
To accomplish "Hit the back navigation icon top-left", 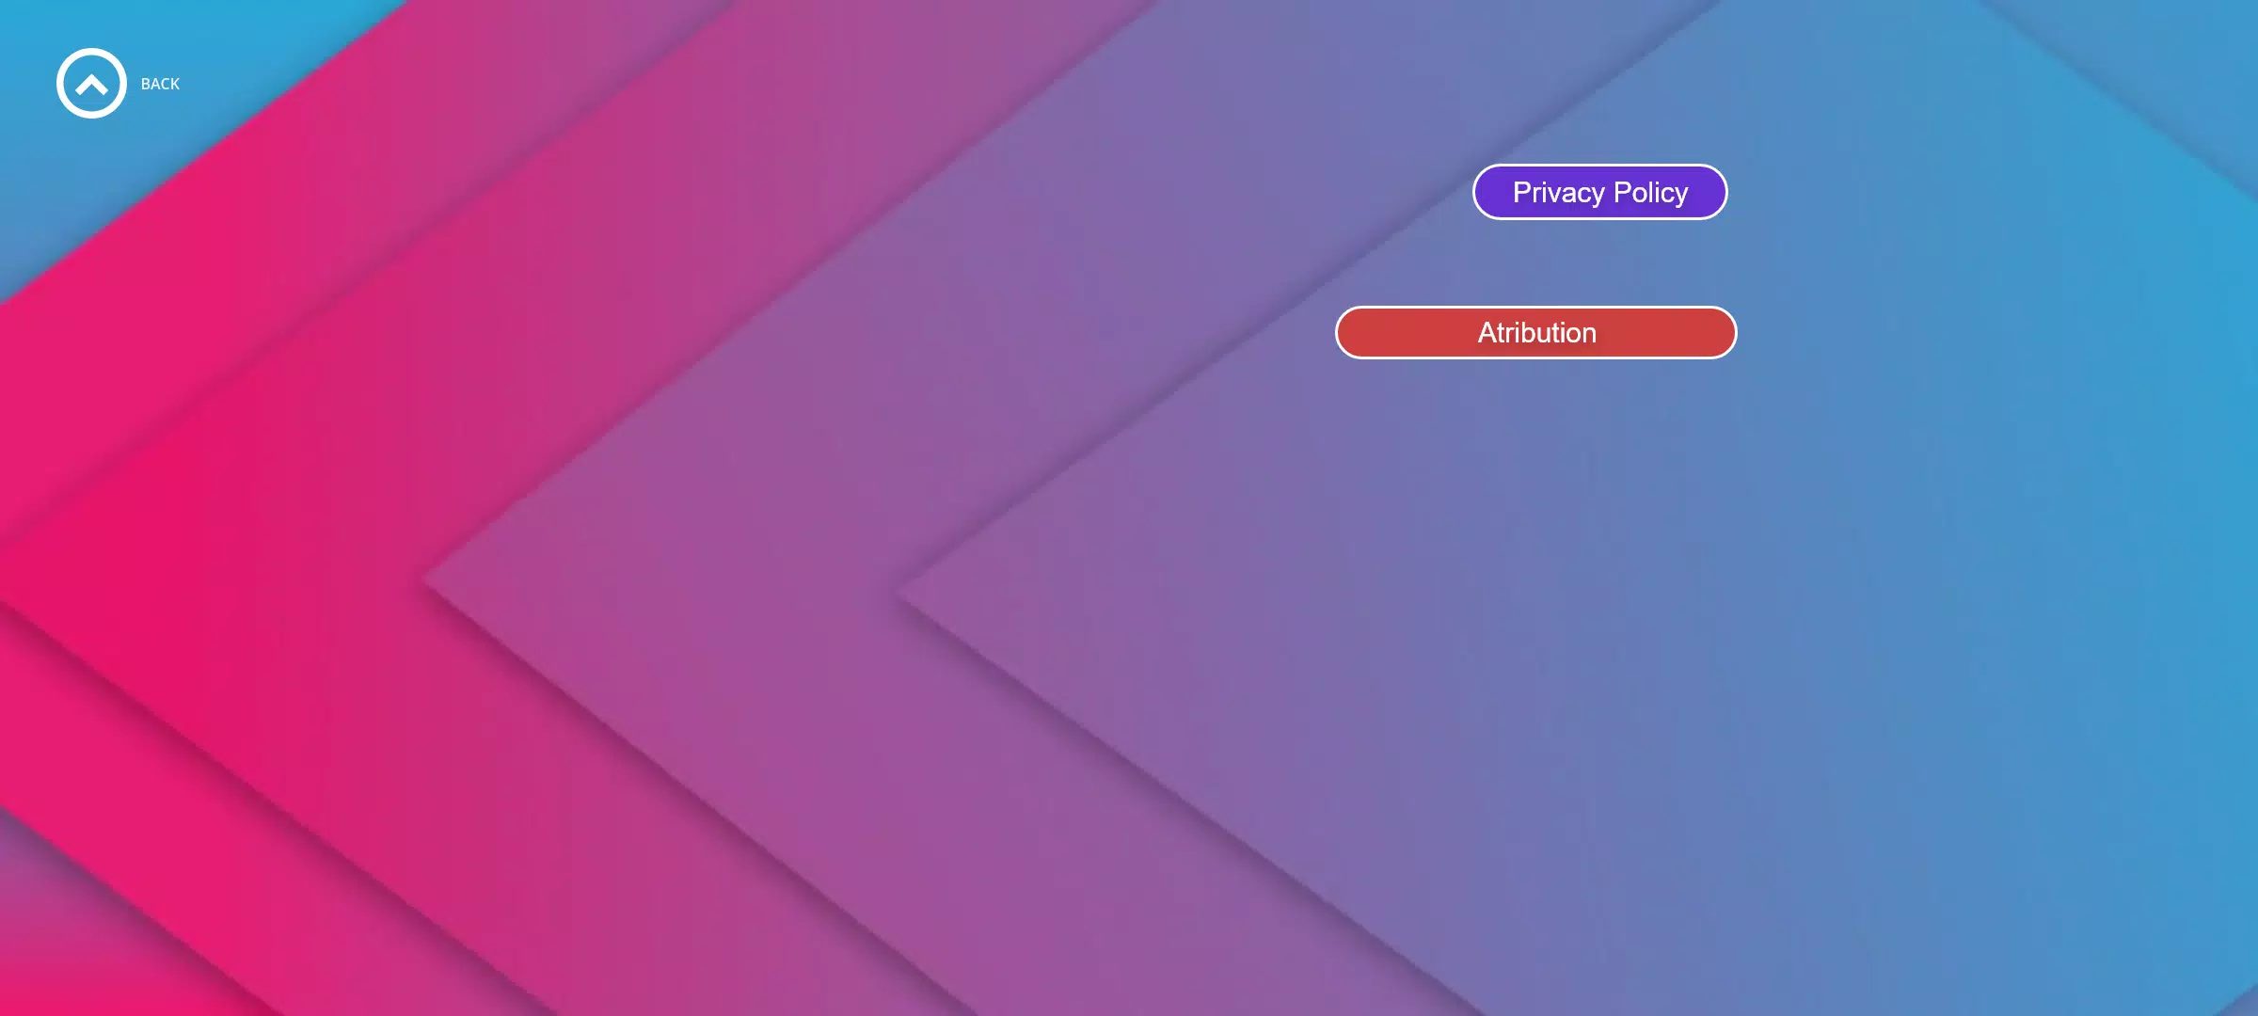I will pos(91,84).
